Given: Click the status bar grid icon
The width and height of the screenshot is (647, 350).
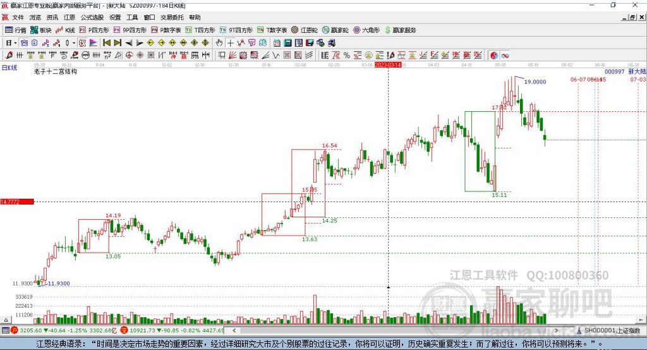Looking at the screenshot, I should [5, 330].
